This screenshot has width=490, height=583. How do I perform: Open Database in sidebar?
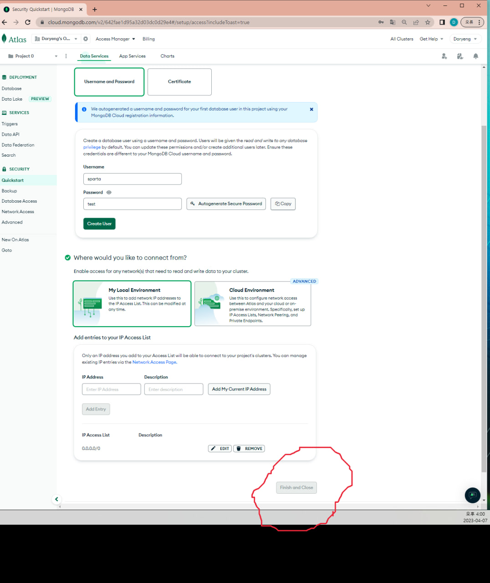[x=12, y=88]
